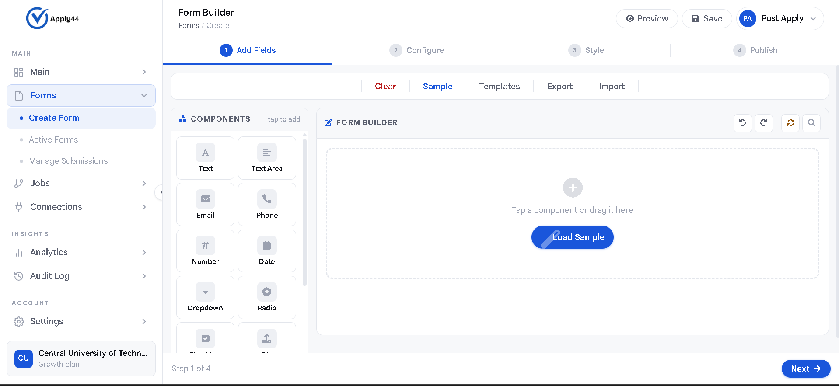Expand the Analytics menu
Screen dimensions: 839x386
click(81, 252)
